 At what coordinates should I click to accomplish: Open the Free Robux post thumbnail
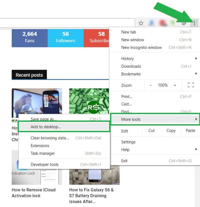(89, 101)
